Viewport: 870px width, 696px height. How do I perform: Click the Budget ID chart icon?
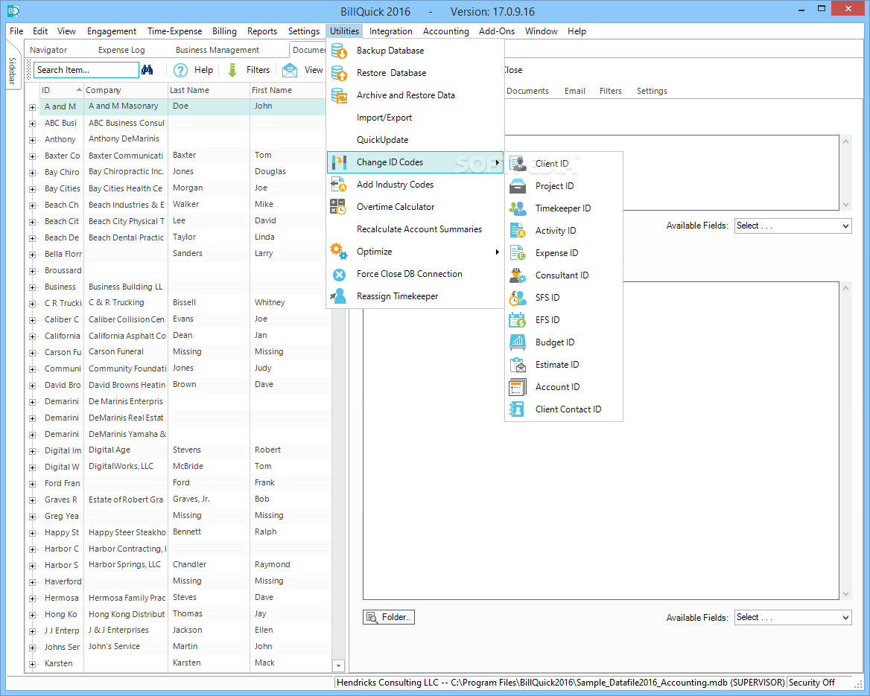tap(518, 342)
